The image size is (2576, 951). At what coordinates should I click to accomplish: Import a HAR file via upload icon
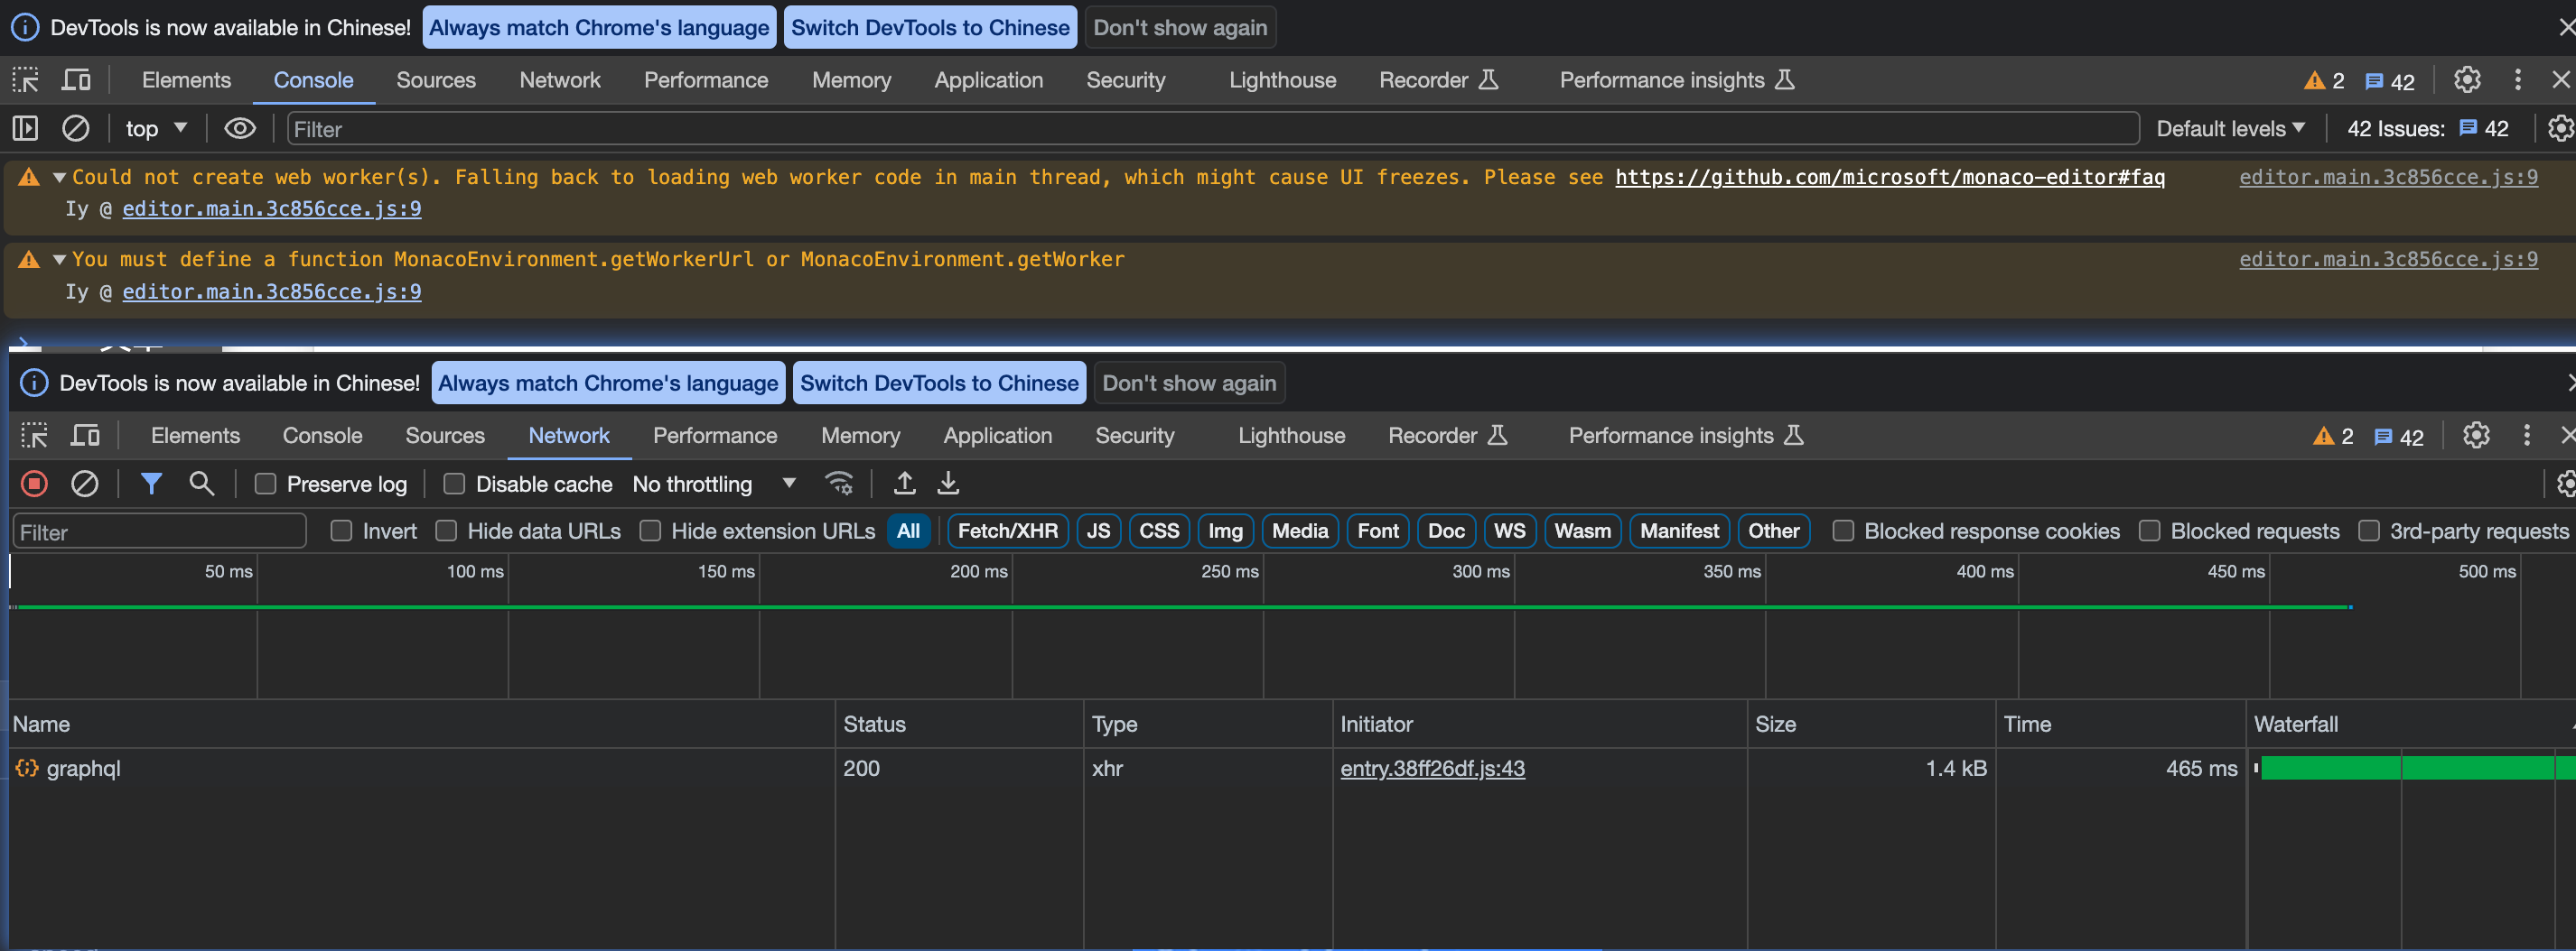click(x=904, y=484)
